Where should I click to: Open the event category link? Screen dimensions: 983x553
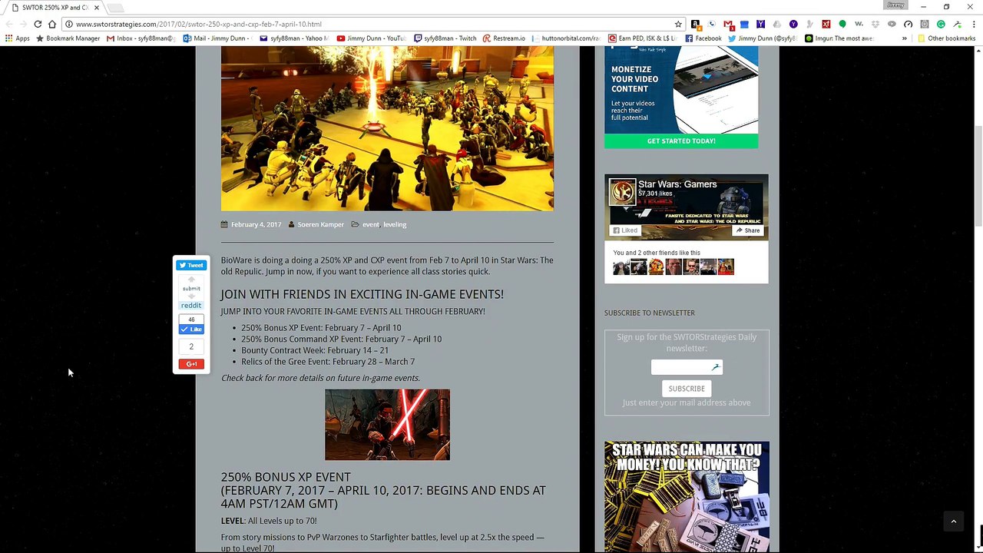tap(371, 224)
